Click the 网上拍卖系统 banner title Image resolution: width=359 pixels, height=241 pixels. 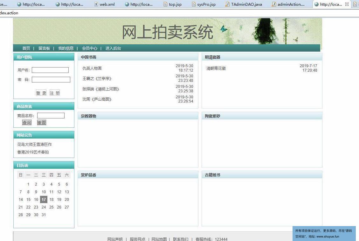click(x=168, y=32)
